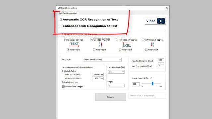Enable Enhanced OCR Recognition of Text

[x=61, y=26]
